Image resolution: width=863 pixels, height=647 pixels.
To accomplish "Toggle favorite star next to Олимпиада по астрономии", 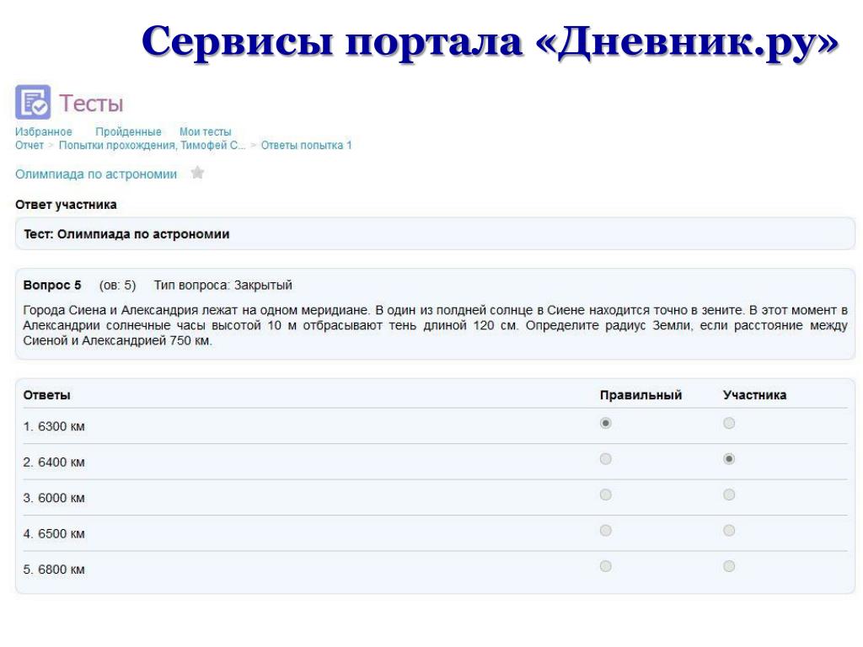I will [197, 173].
